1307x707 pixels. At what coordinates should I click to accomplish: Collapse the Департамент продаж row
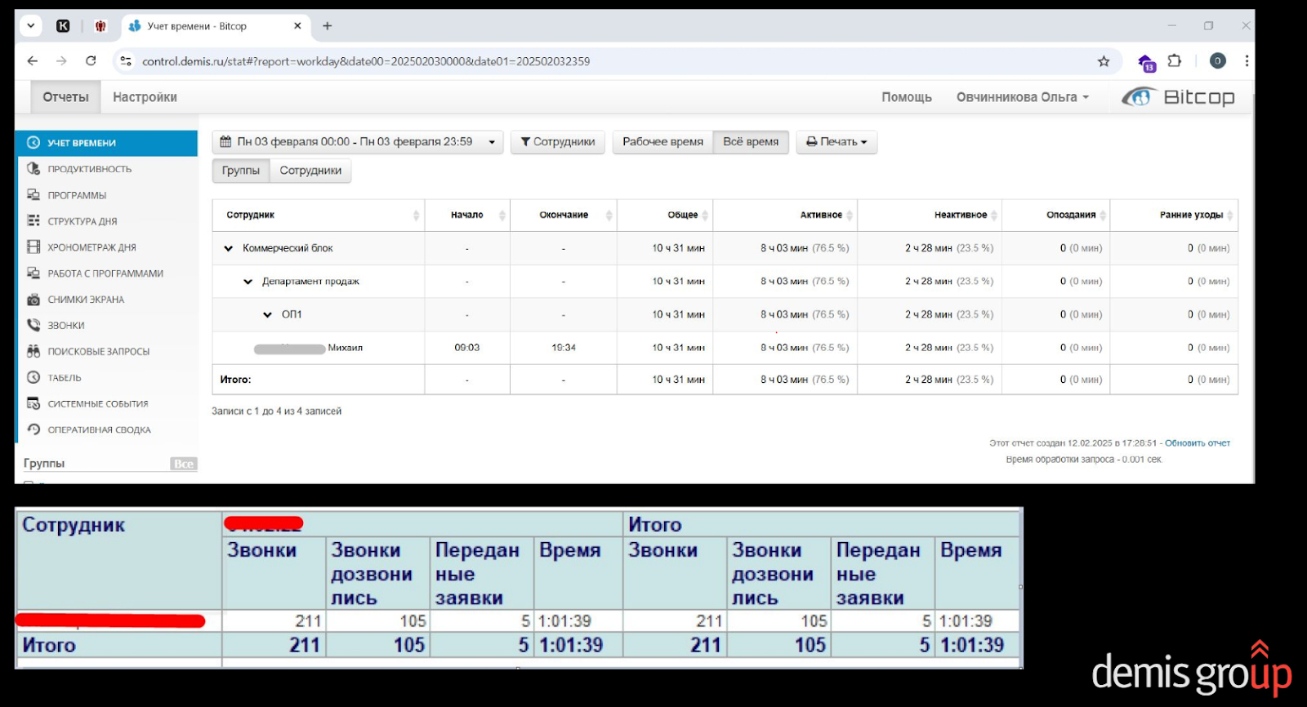click(x=248, y=282)
